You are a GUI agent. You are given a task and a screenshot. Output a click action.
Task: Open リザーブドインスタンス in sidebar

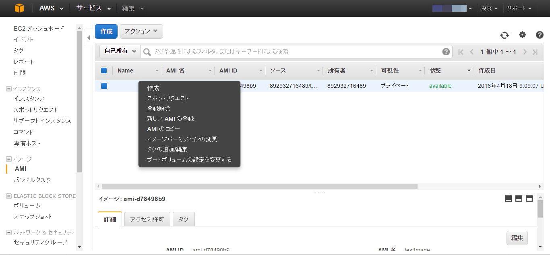click(42, 121)
